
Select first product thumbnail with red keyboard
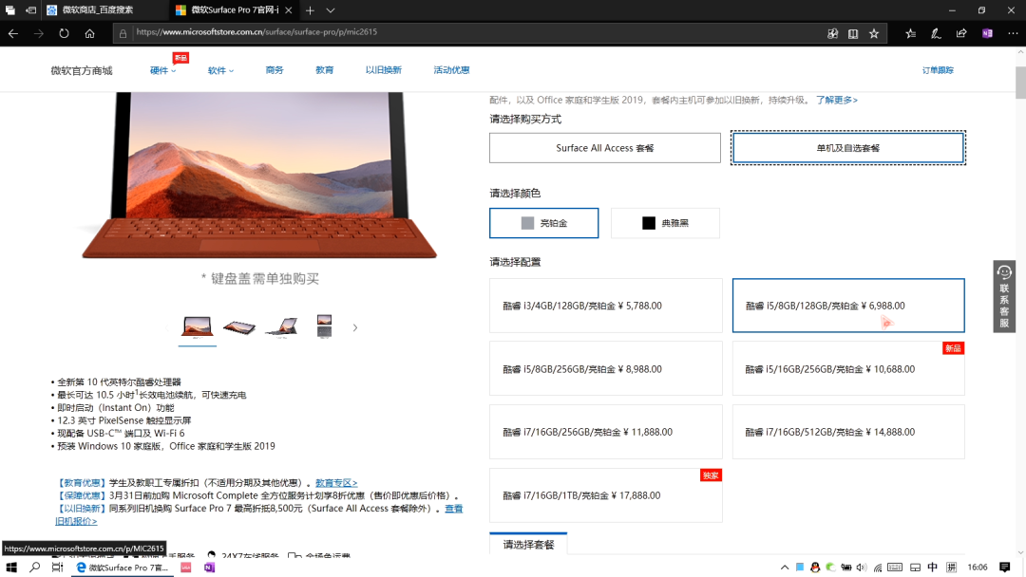pyautogui.click(x=197, y=326)
